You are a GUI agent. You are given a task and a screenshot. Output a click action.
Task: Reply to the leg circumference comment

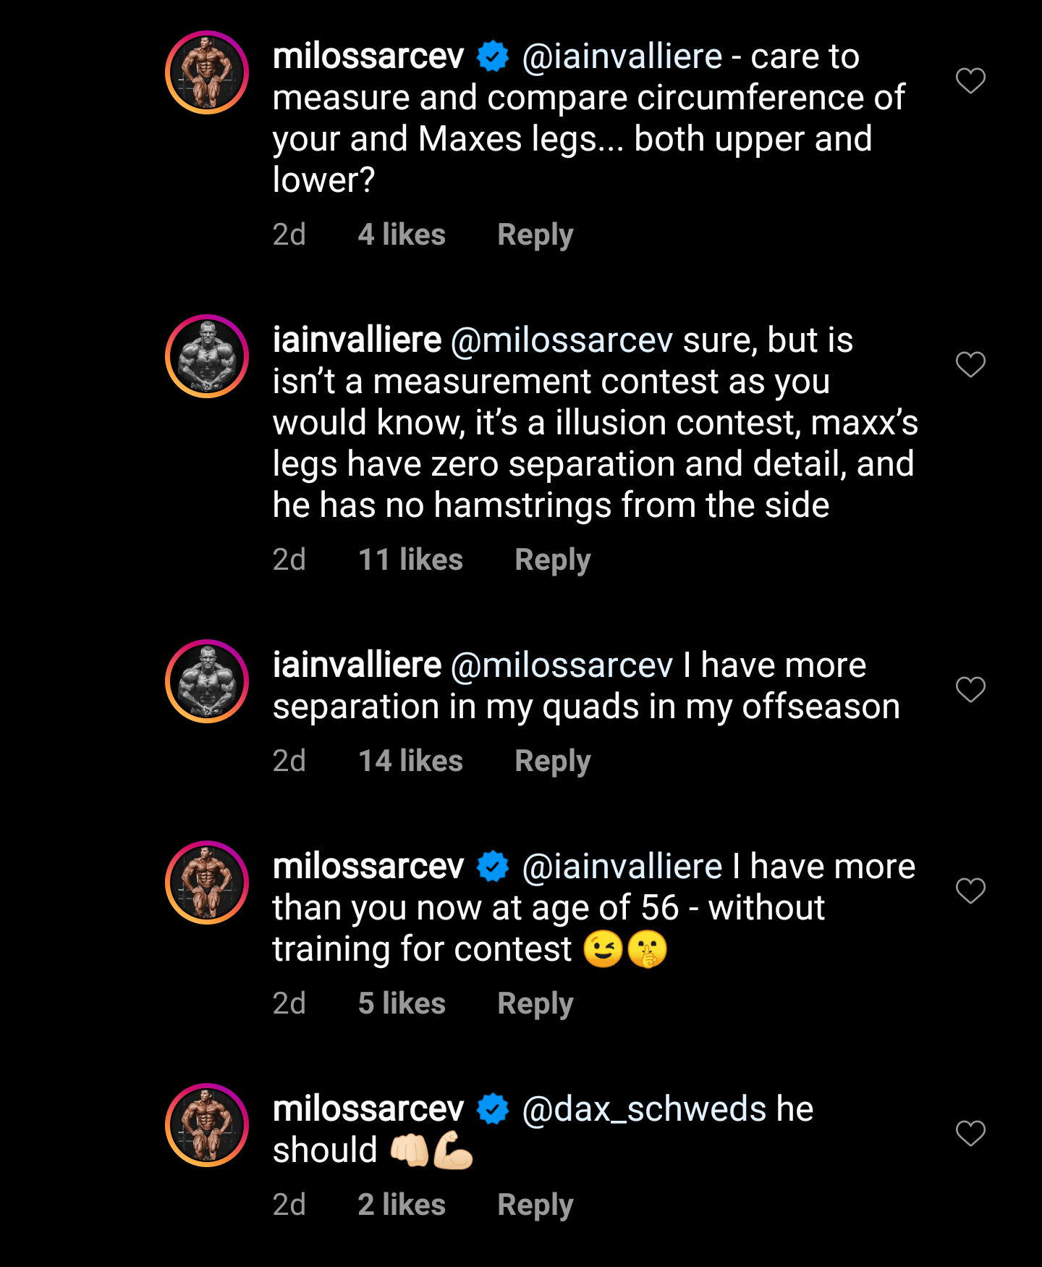[x=535, y=235]
